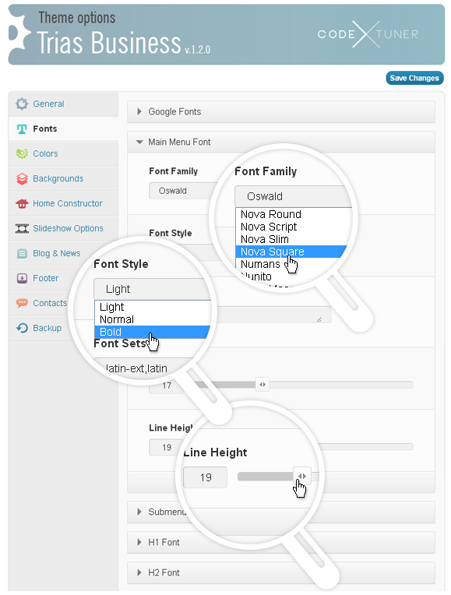Open the Backgrounds layers icon

[22, 178]
